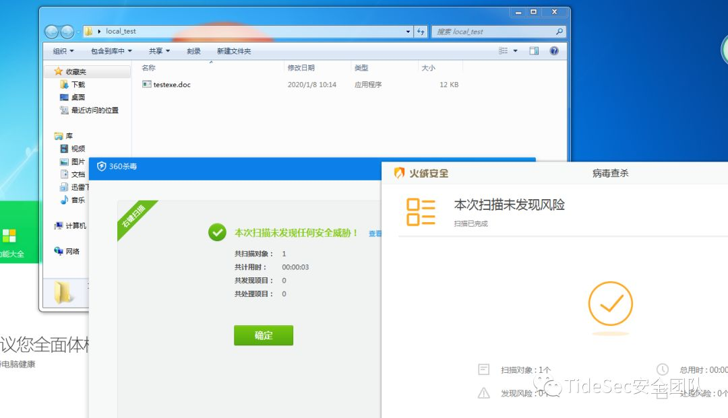Click the Explorer back navigation arrow
This screenshot has height=418, width=728.
(51, 32)
